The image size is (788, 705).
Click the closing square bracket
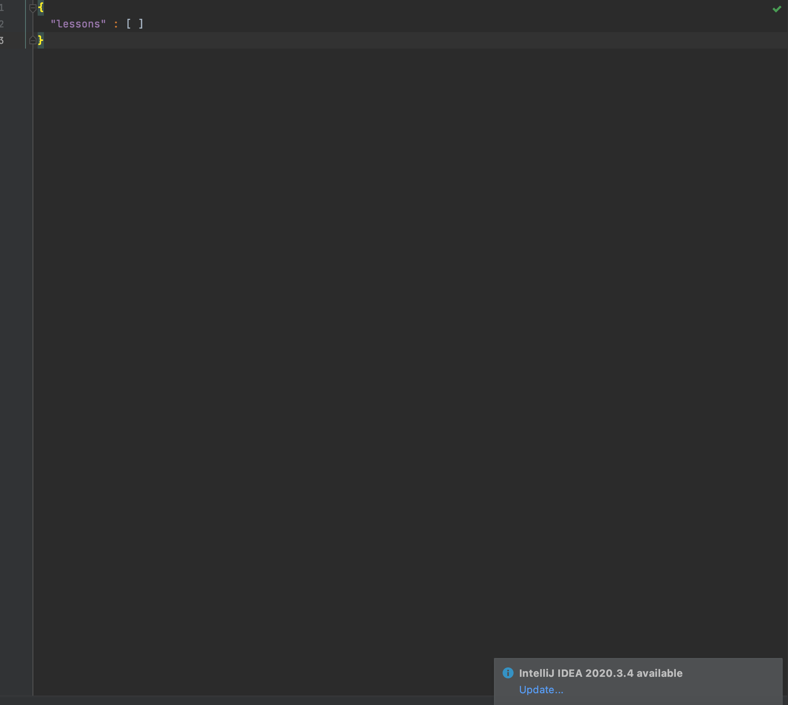pos(141,24)
